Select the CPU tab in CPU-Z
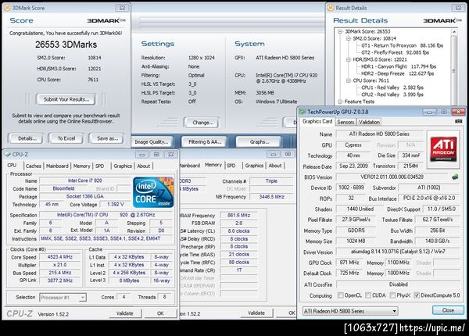This screenshot has height=336, width=469. 12,166
